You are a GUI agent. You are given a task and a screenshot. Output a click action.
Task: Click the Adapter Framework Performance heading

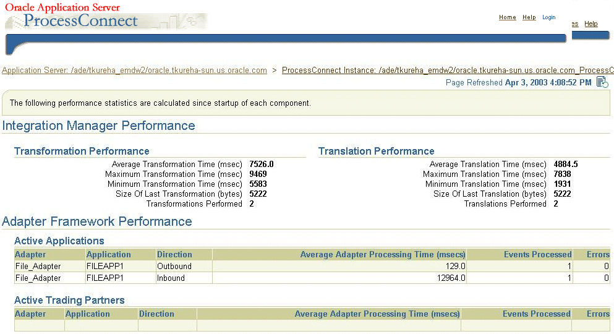click(97, 221)
